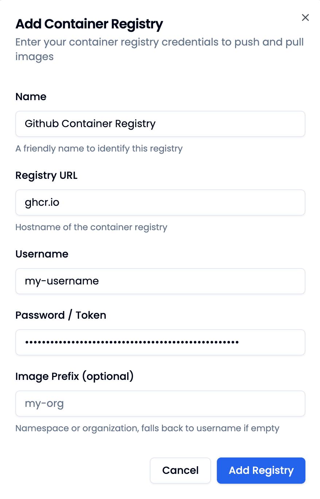The height and width of the screenshot is (499, 320).
Task: Close the Add Container Registry dialog
Action: coord(305,17)
